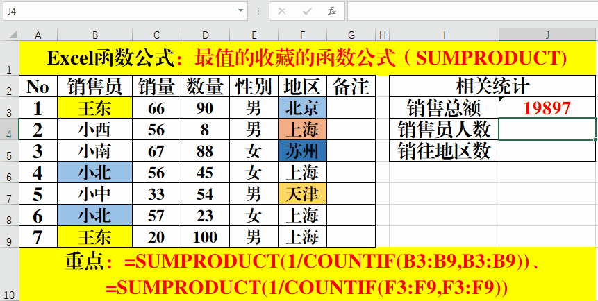The height and width of the screenshot is (301, 598).
Task: Select row 10 header
Action: tap(10, 275)
